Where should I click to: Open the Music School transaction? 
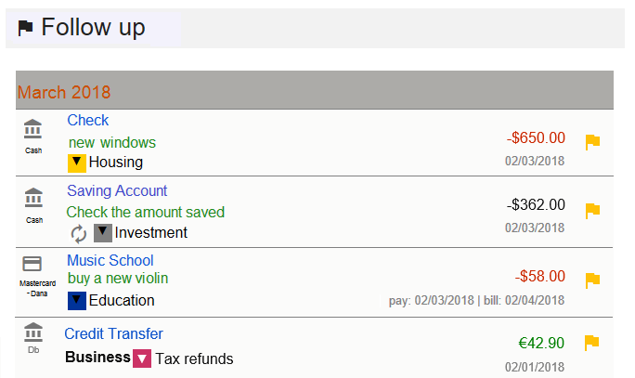click(110, 260)
